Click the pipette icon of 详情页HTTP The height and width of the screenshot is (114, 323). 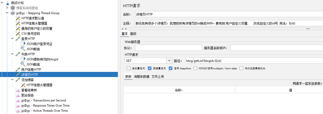click(18, 75)
